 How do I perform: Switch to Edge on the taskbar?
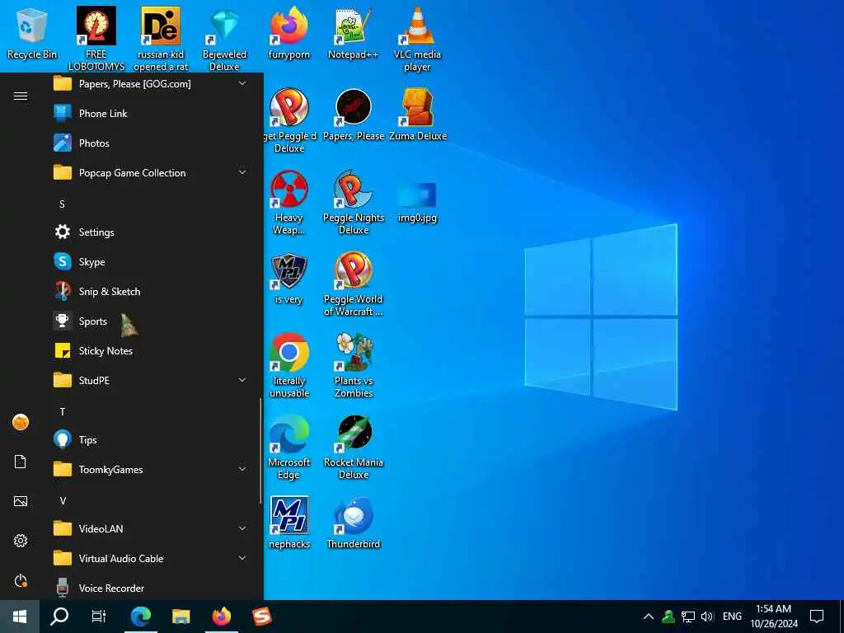pos(140,617)
